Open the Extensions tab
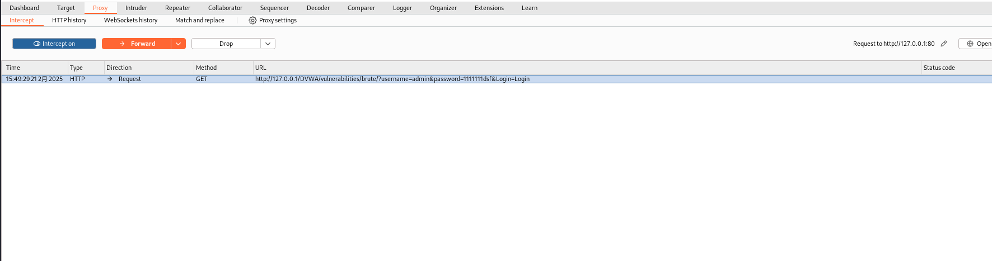The image size is (992, 261). pos(489,8)
